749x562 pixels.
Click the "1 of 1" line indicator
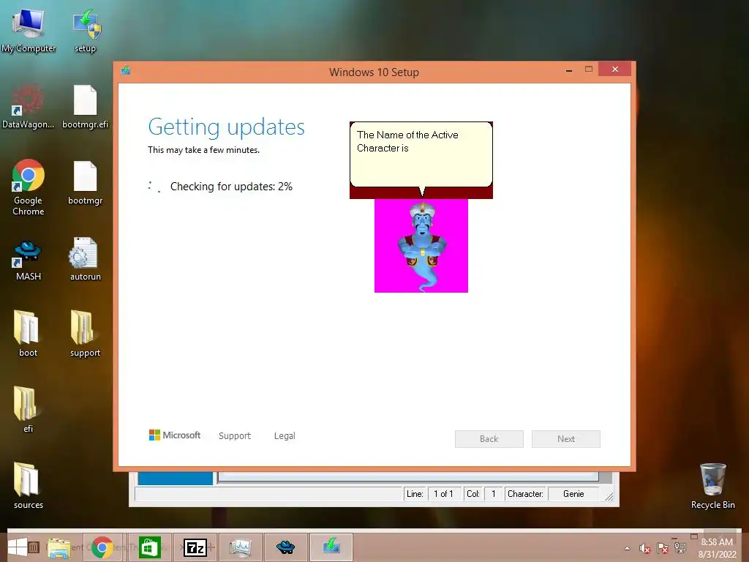(443, 494)
